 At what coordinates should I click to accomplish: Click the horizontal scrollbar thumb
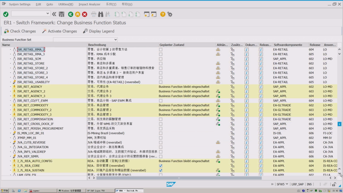click(179, 178)
